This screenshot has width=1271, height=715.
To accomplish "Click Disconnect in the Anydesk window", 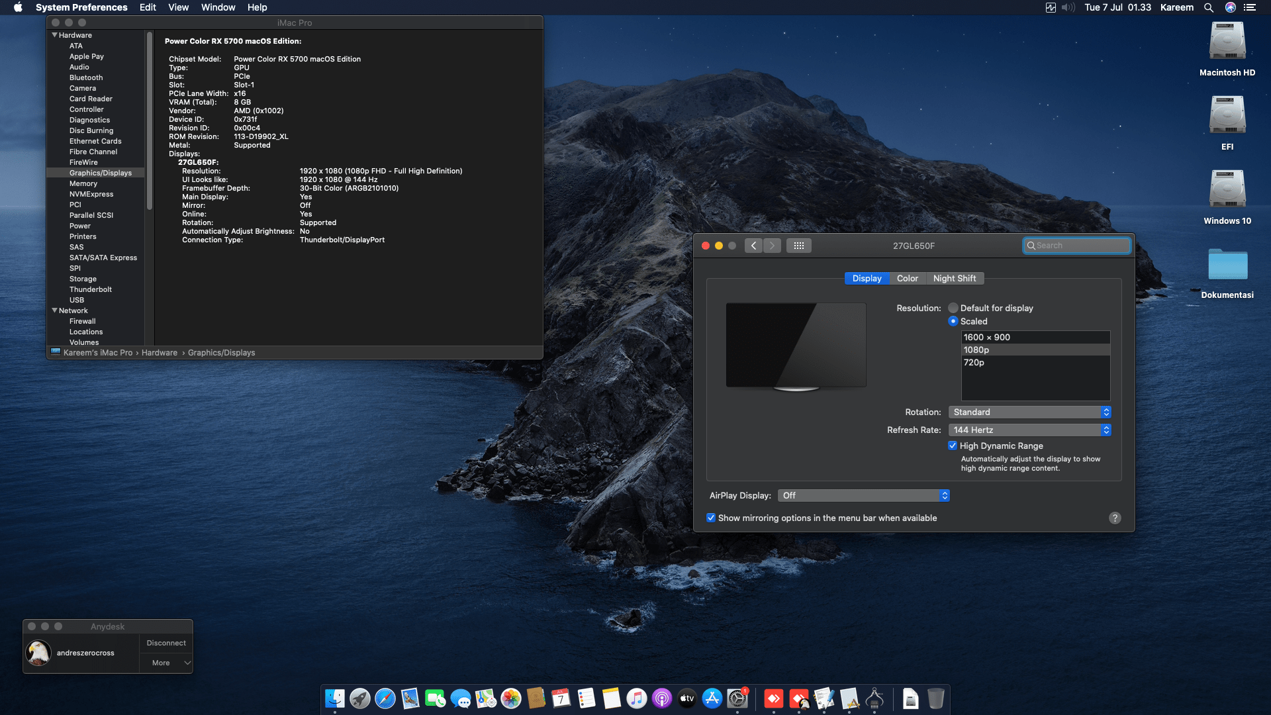I will pos(165,642).
